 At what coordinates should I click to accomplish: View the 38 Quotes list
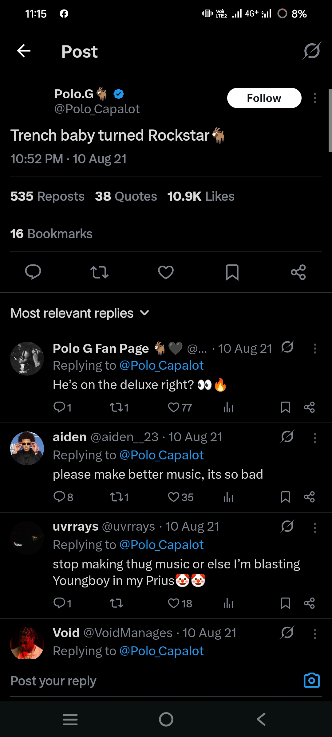click(x=126, y=197)
